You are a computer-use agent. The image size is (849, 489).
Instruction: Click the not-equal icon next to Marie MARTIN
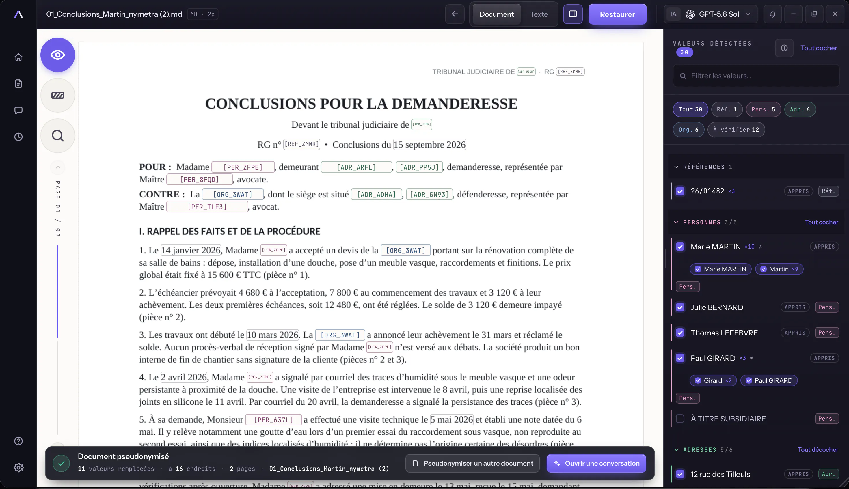point(760,247)
